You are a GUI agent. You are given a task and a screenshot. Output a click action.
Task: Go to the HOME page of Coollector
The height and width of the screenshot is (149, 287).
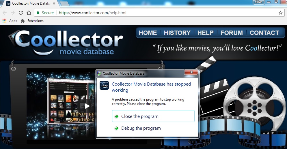148,33
